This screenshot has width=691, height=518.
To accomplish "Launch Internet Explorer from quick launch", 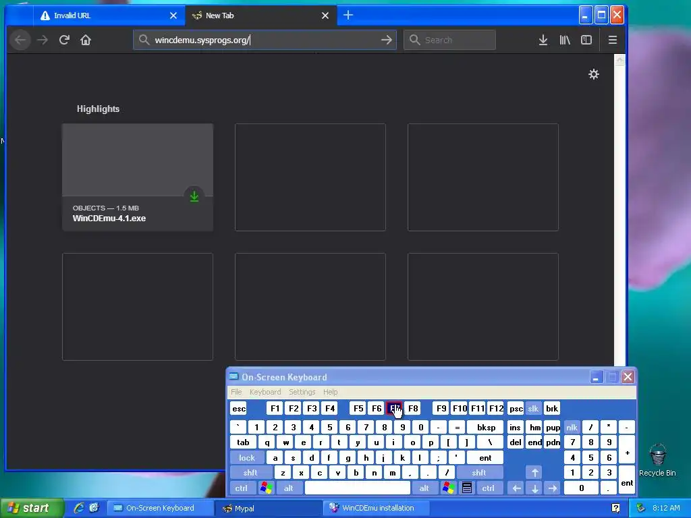I will click(x=79, y=509).
